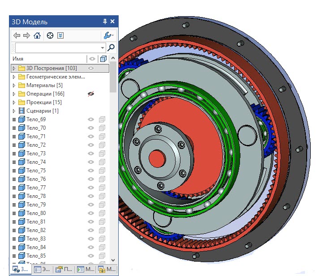The width and height of the screenshot is (317, 276).
Task: Click the forward arrow navigation icon
Action: [26, 35]
